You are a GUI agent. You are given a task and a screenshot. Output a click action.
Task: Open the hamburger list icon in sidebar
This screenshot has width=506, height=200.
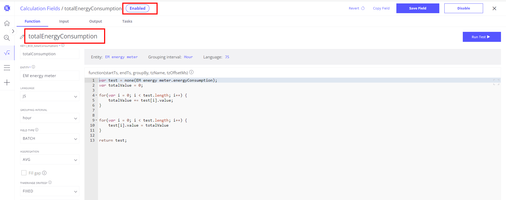(7, 68)
